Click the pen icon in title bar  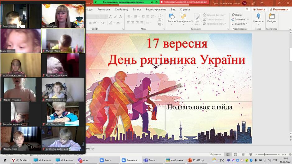point(253,3)
